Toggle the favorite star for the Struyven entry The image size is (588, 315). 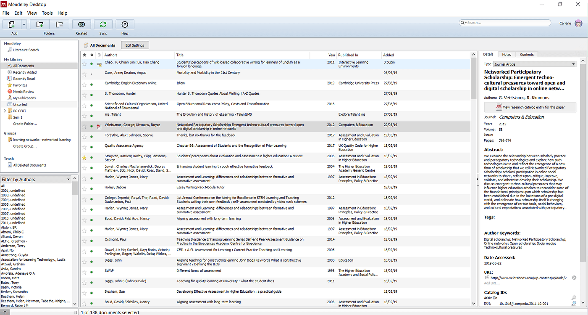pyautogui.click(x=84, y=158)
